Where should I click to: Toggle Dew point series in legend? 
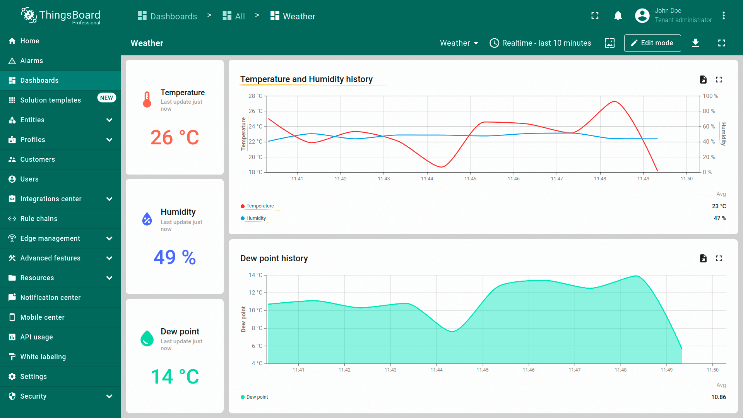point(257,397)
